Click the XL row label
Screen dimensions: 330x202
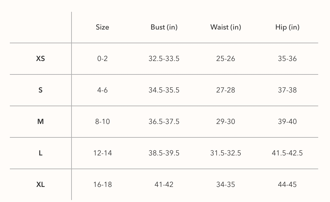40,185
